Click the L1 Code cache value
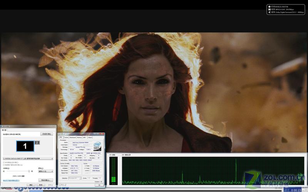The image size is (308, 192). (96, 168)
